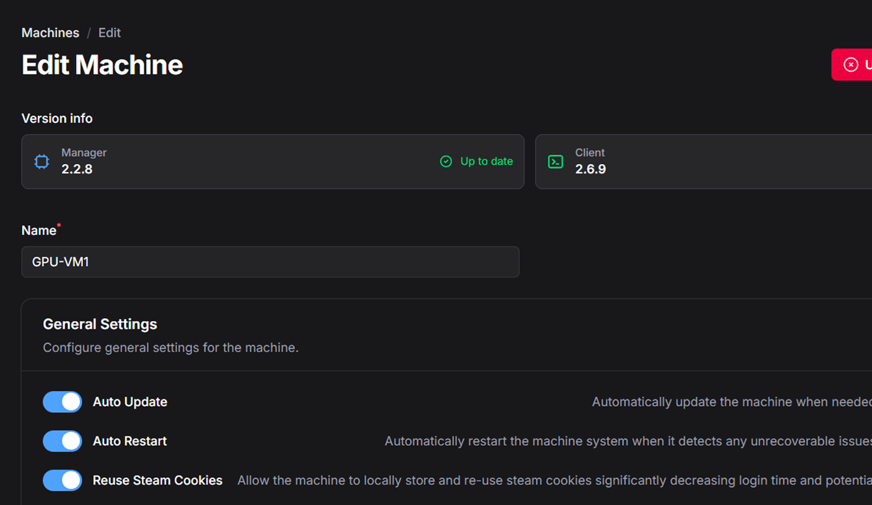
Task: Click the Reuse Steam Cookies label
Action: (157, 480)
